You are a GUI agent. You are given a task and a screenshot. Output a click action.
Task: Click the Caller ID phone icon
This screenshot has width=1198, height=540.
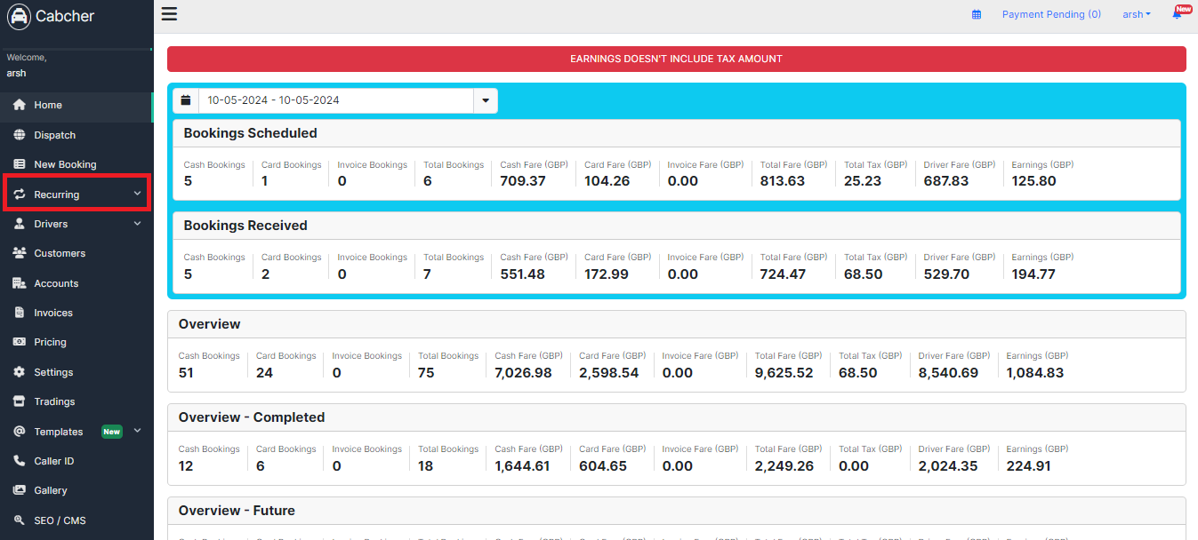[x=19, y=461]
